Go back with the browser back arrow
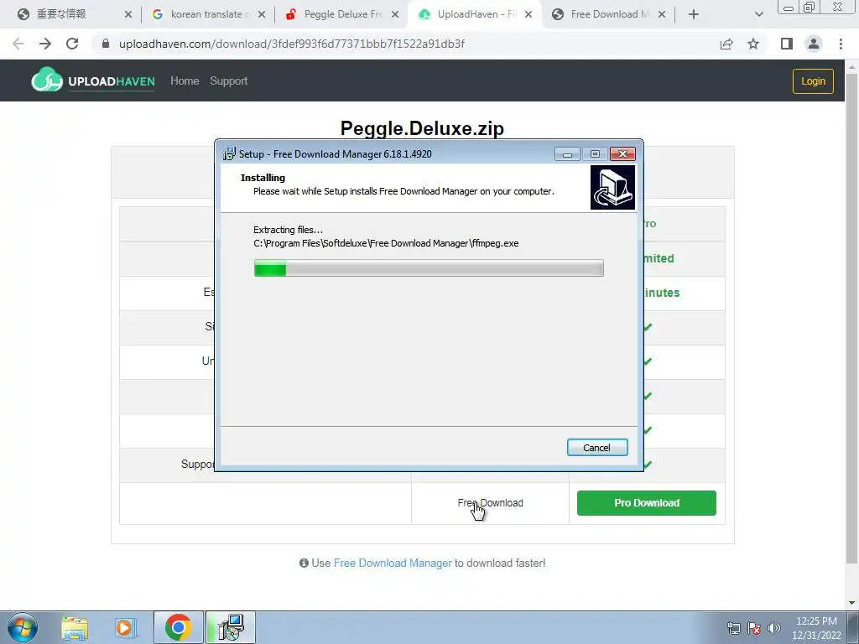 (x=18, y=44)
